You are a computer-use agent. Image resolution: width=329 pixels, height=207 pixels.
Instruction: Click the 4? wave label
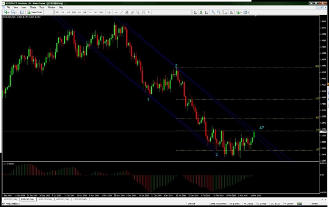tap(262, 127)
